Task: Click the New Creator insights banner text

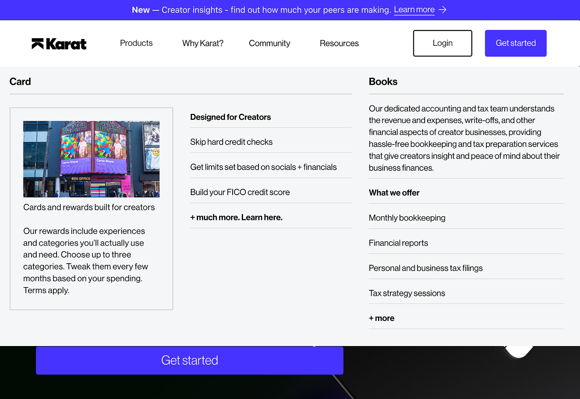Action: (x=261, y=10)
